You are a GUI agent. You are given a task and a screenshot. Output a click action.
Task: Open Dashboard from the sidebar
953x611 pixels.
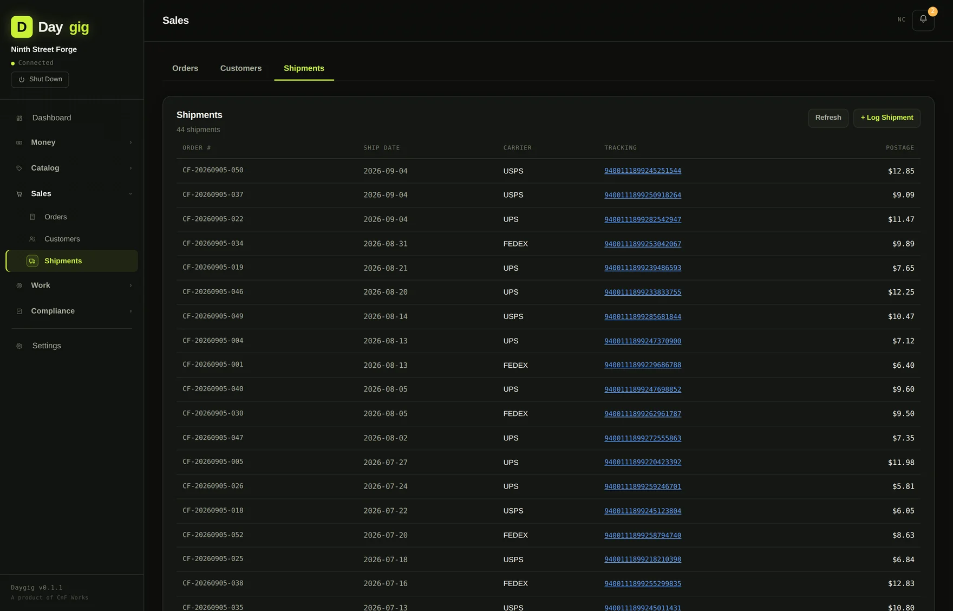click(x=71, y=118)
